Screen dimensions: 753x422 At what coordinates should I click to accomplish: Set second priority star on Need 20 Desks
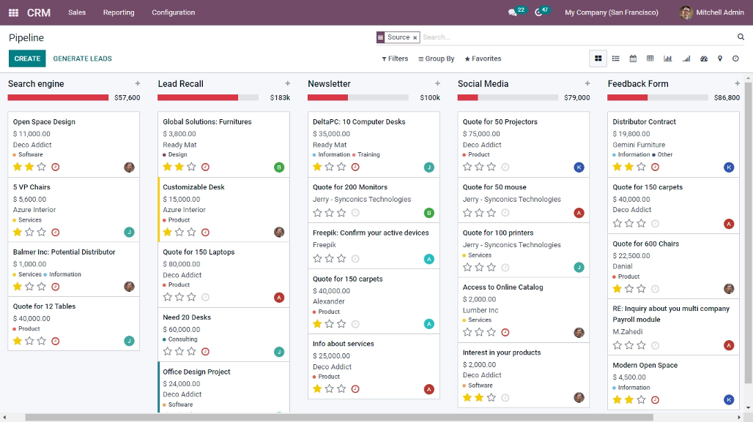tap(179, 352)
